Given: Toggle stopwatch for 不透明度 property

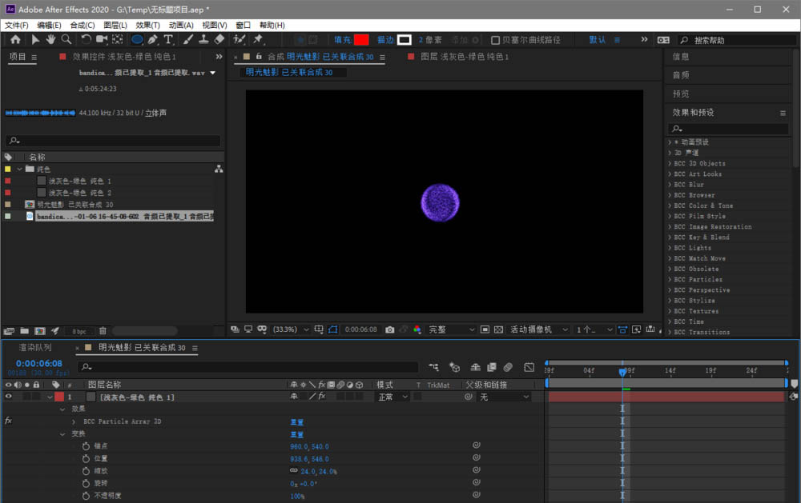Looking at the screenshot, I should (86, 495).
